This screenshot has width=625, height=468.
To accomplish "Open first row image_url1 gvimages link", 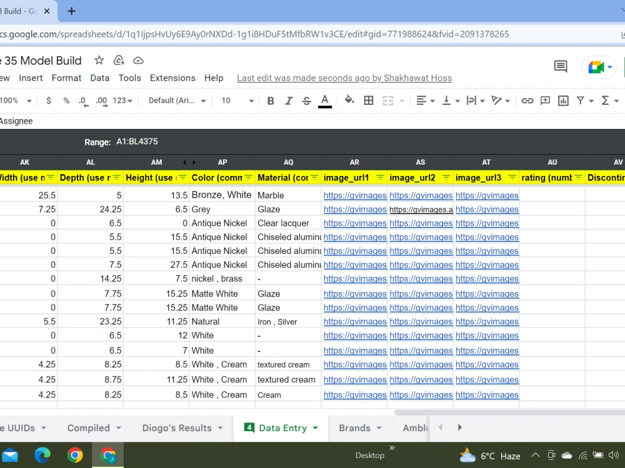I will pos(355,195).
